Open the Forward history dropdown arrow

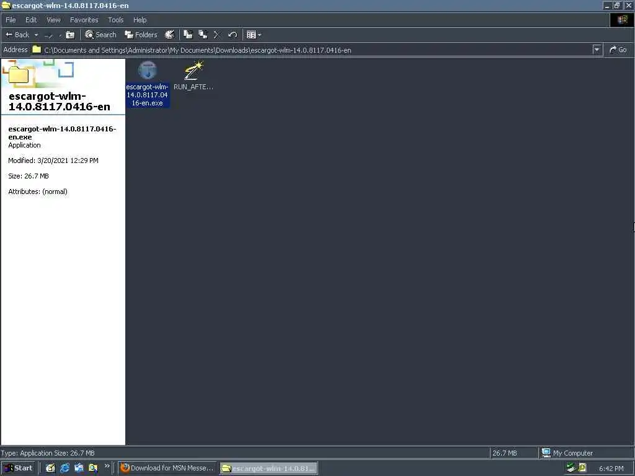[60, 35]
